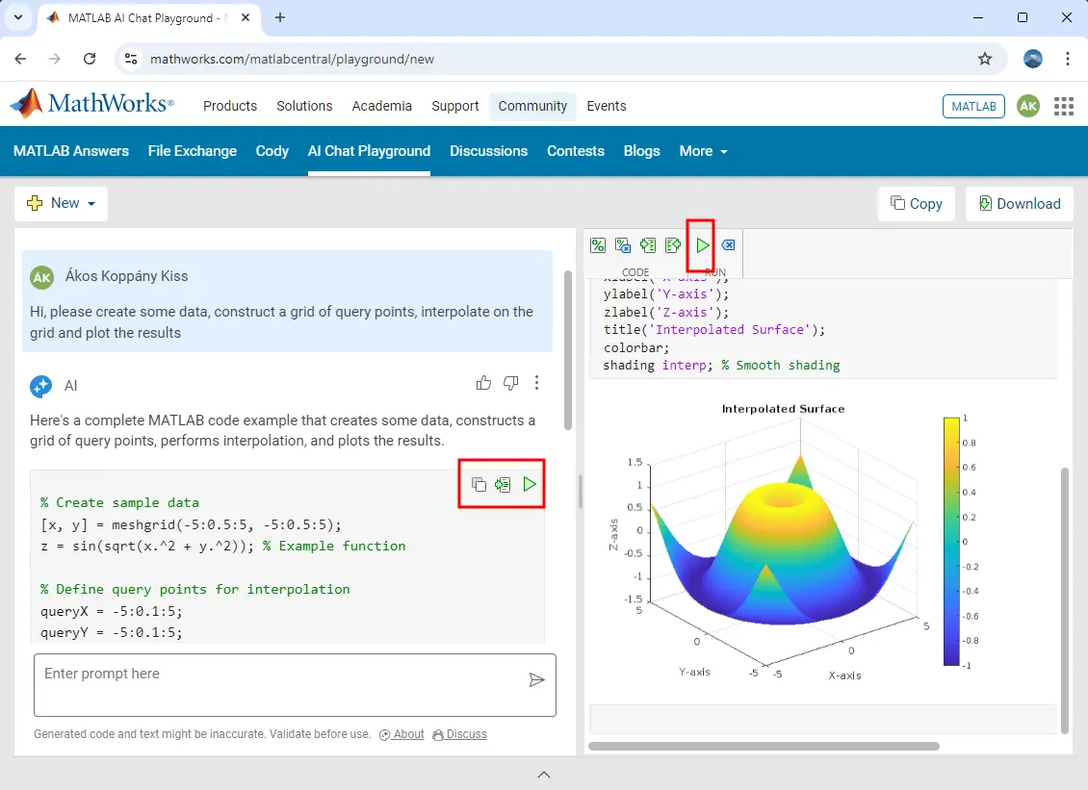The width and height of the screenshot is (1088, 790).
Task: Open the Solutions menu
Action: click(x=304, y=106)
